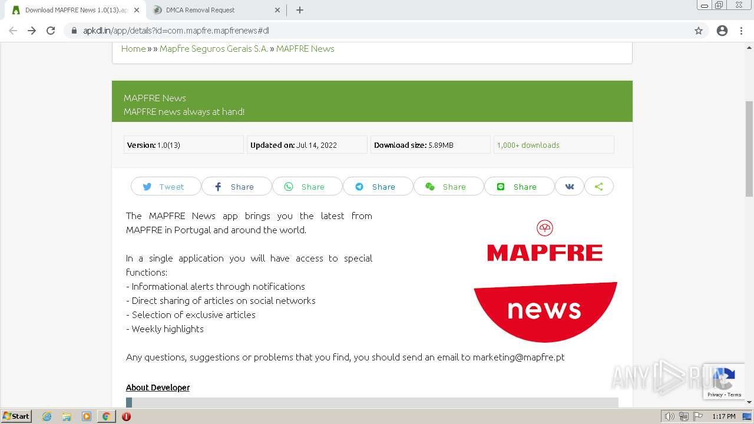Launch Internet Explorer from taskbar
The width and height of the screenshot is (754, 424).
[x=47, y=416]
